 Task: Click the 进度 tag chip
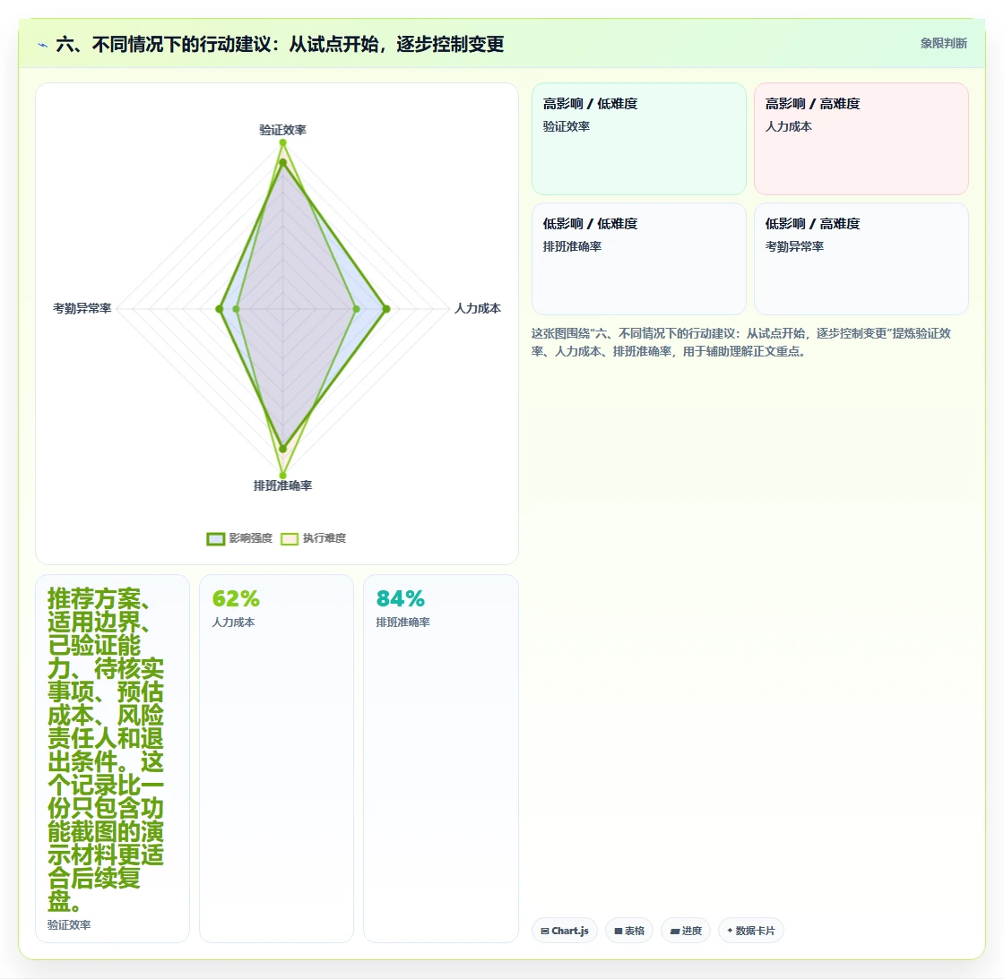pyautogui.click(x=686, y=931)
